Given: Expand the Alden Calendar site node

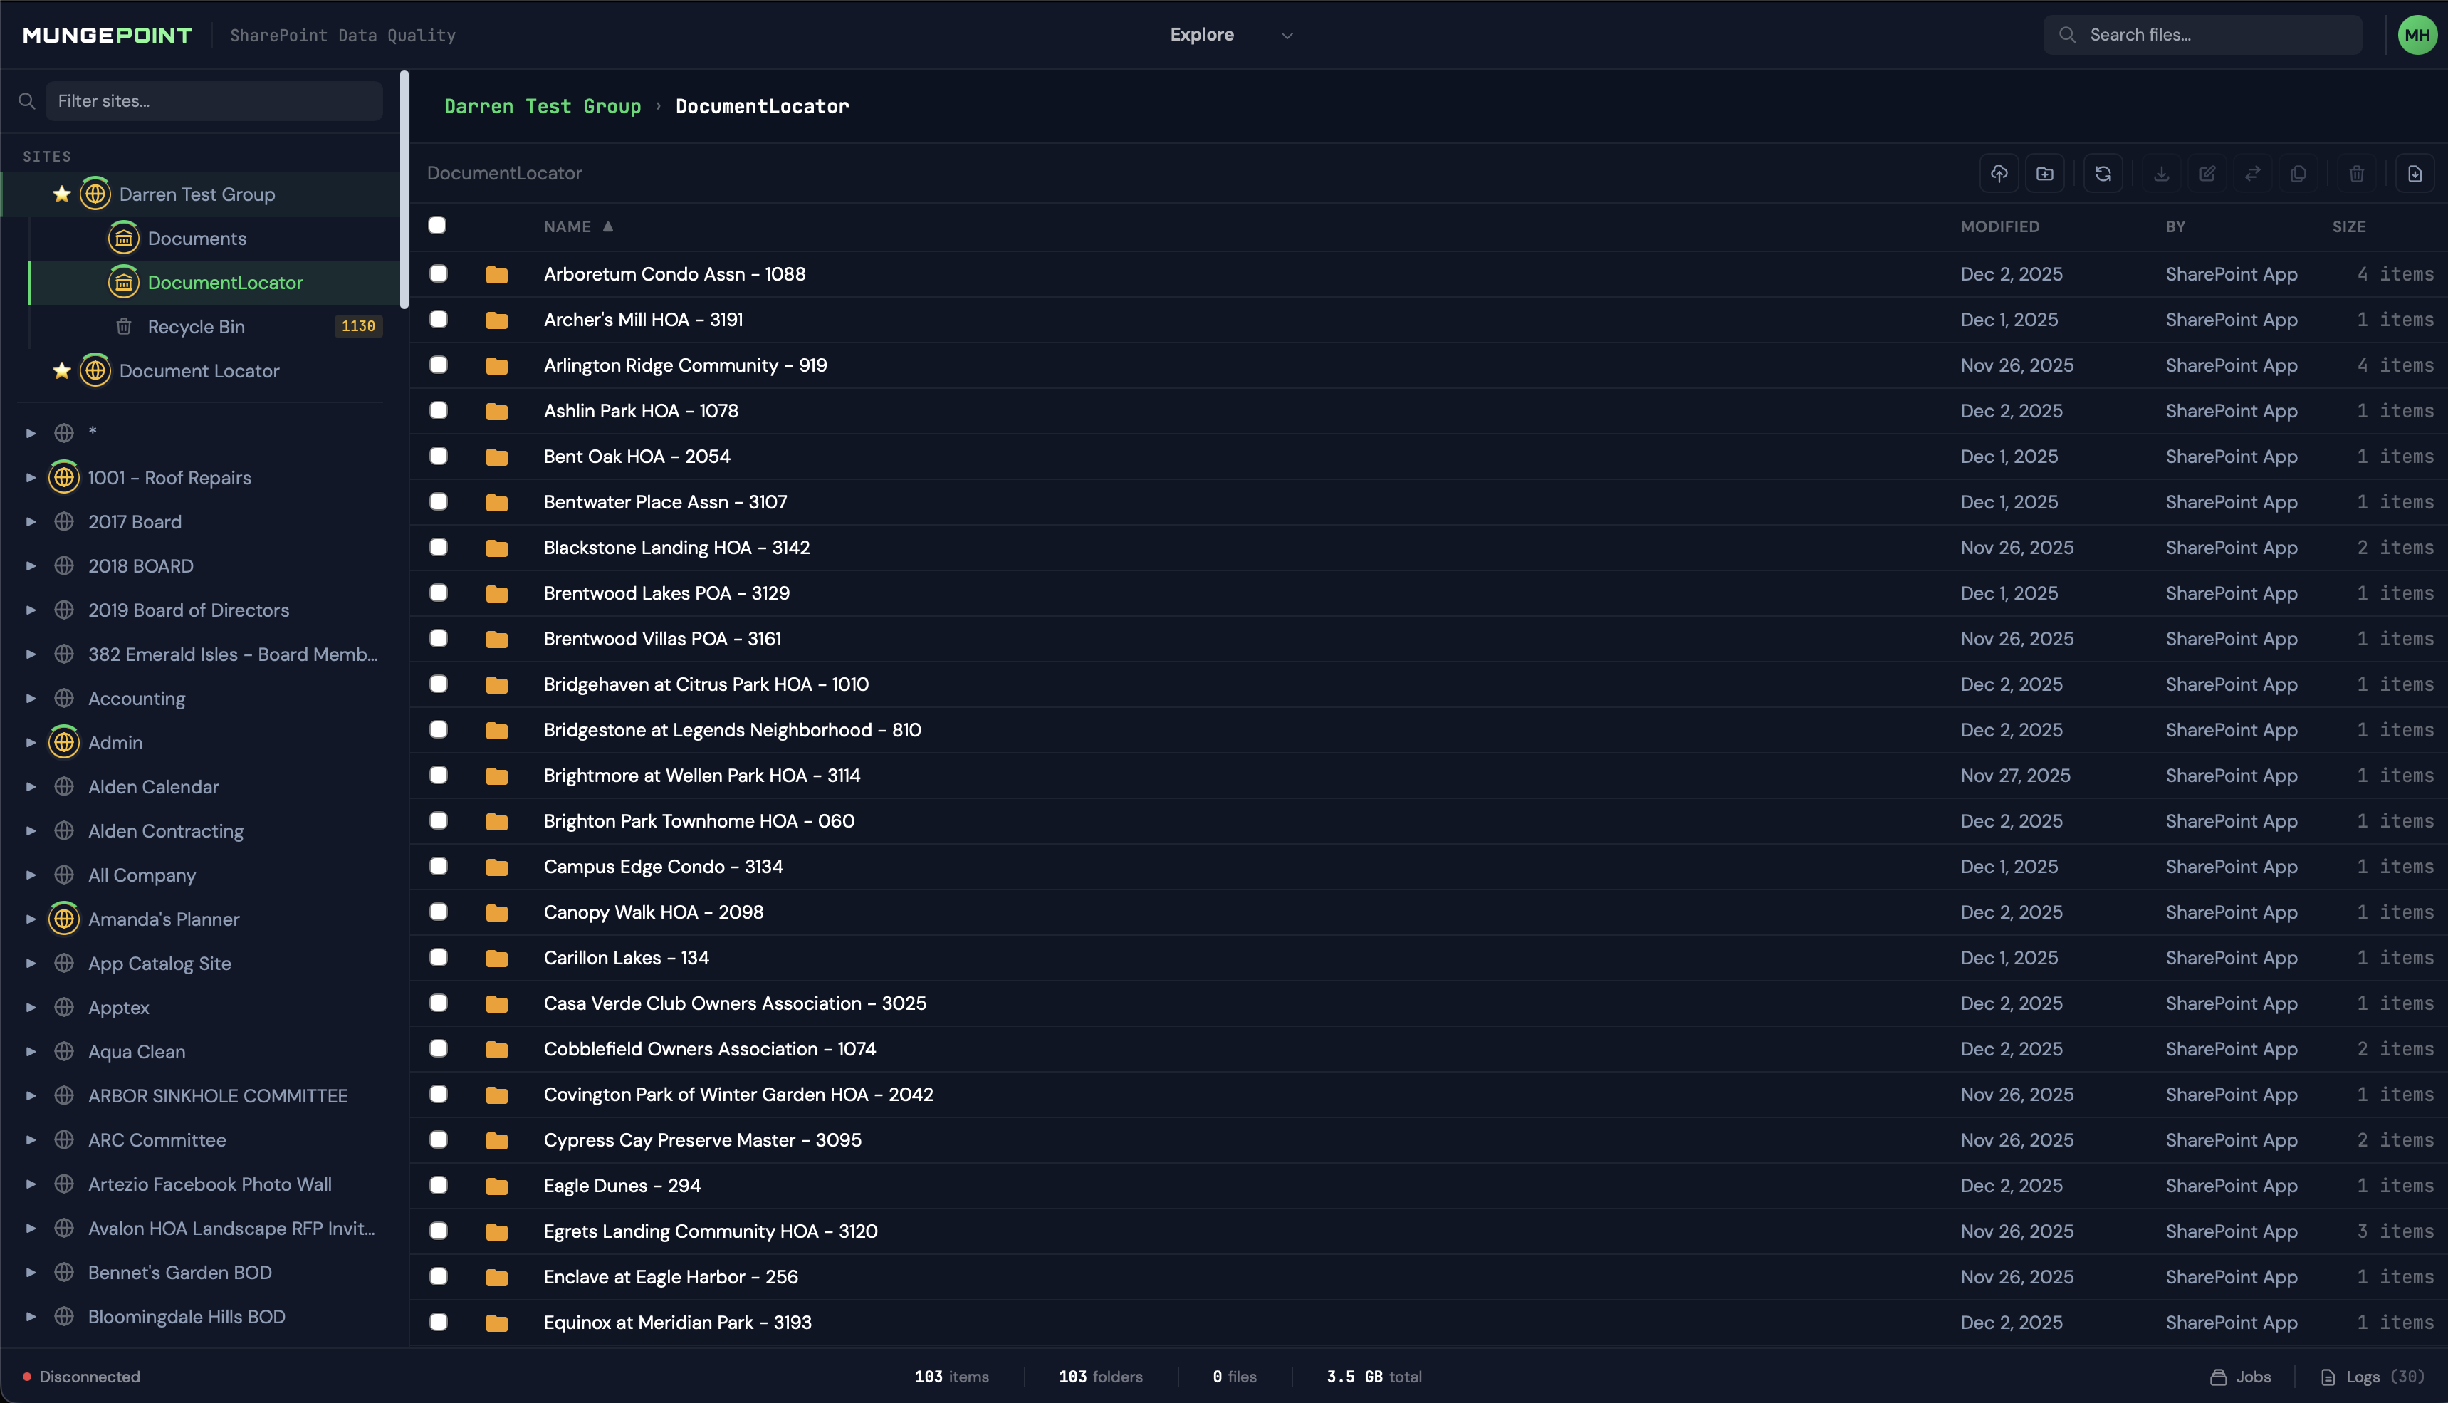Looking at the screenshot, I should point(31,786).
